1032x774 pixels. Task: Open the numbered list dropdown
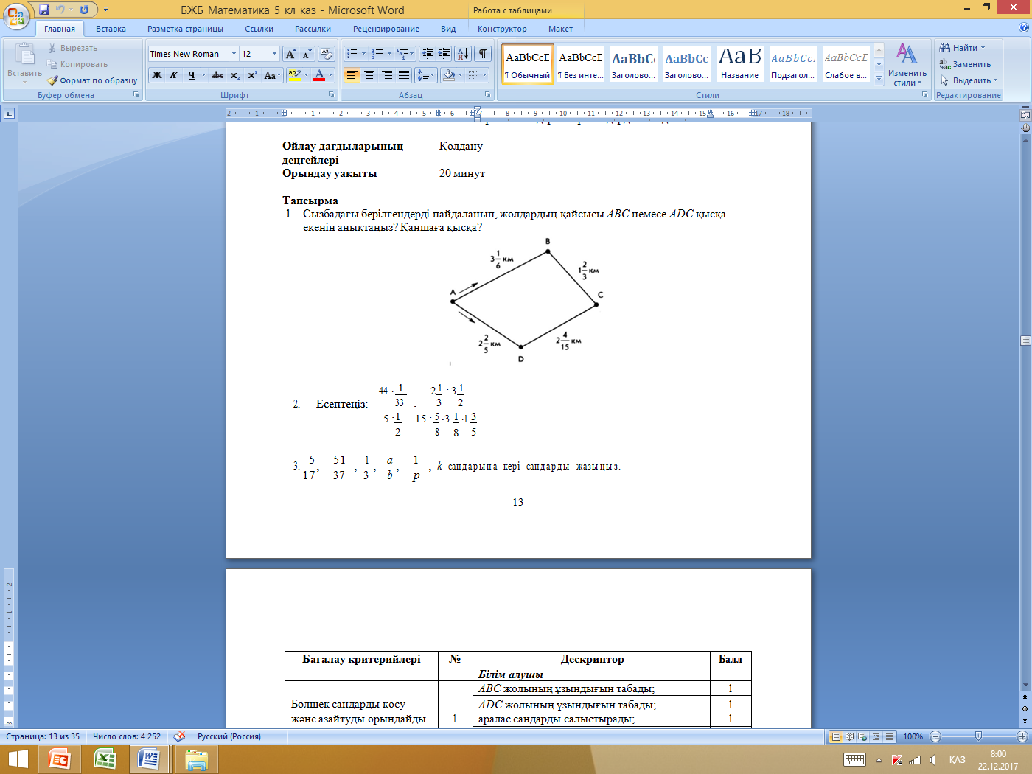coord(390,54)
